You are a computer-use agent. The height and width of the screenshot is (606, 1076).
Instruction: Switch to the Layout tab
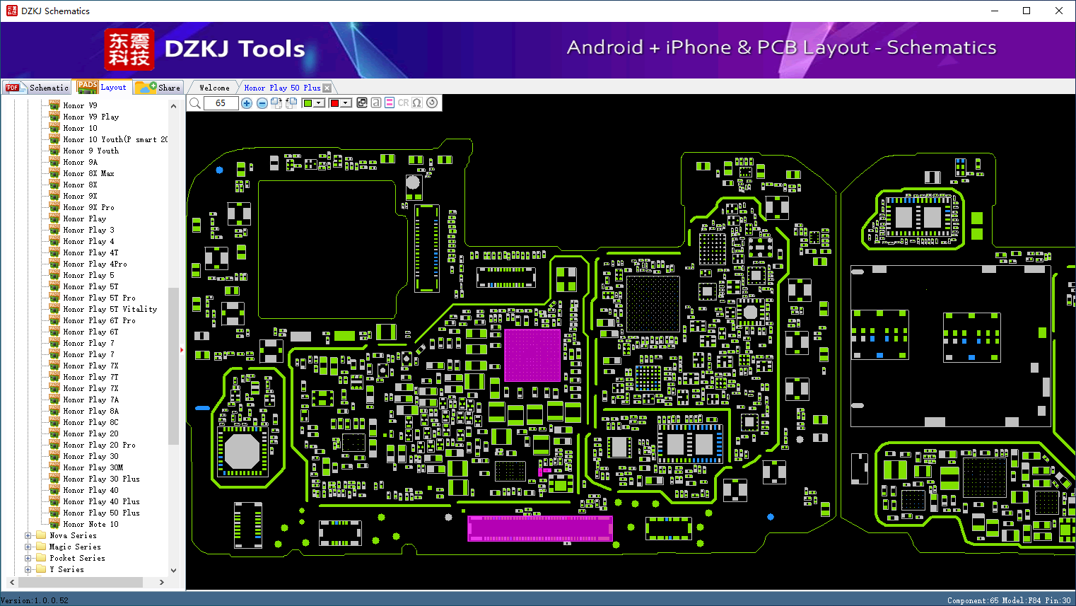[x=103, y=87]
